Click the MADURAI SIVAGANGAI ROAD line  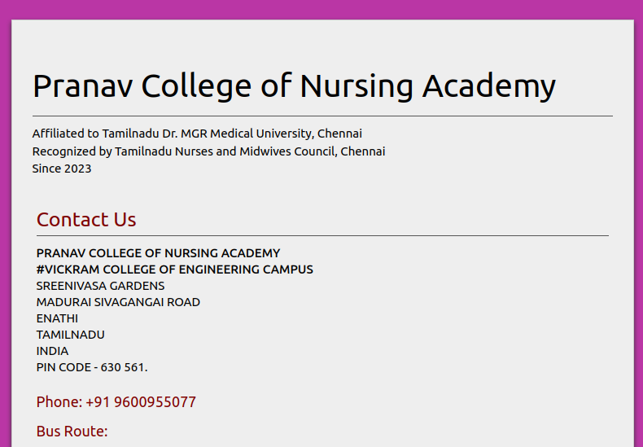pyautogui.click(x=118, y=302)
